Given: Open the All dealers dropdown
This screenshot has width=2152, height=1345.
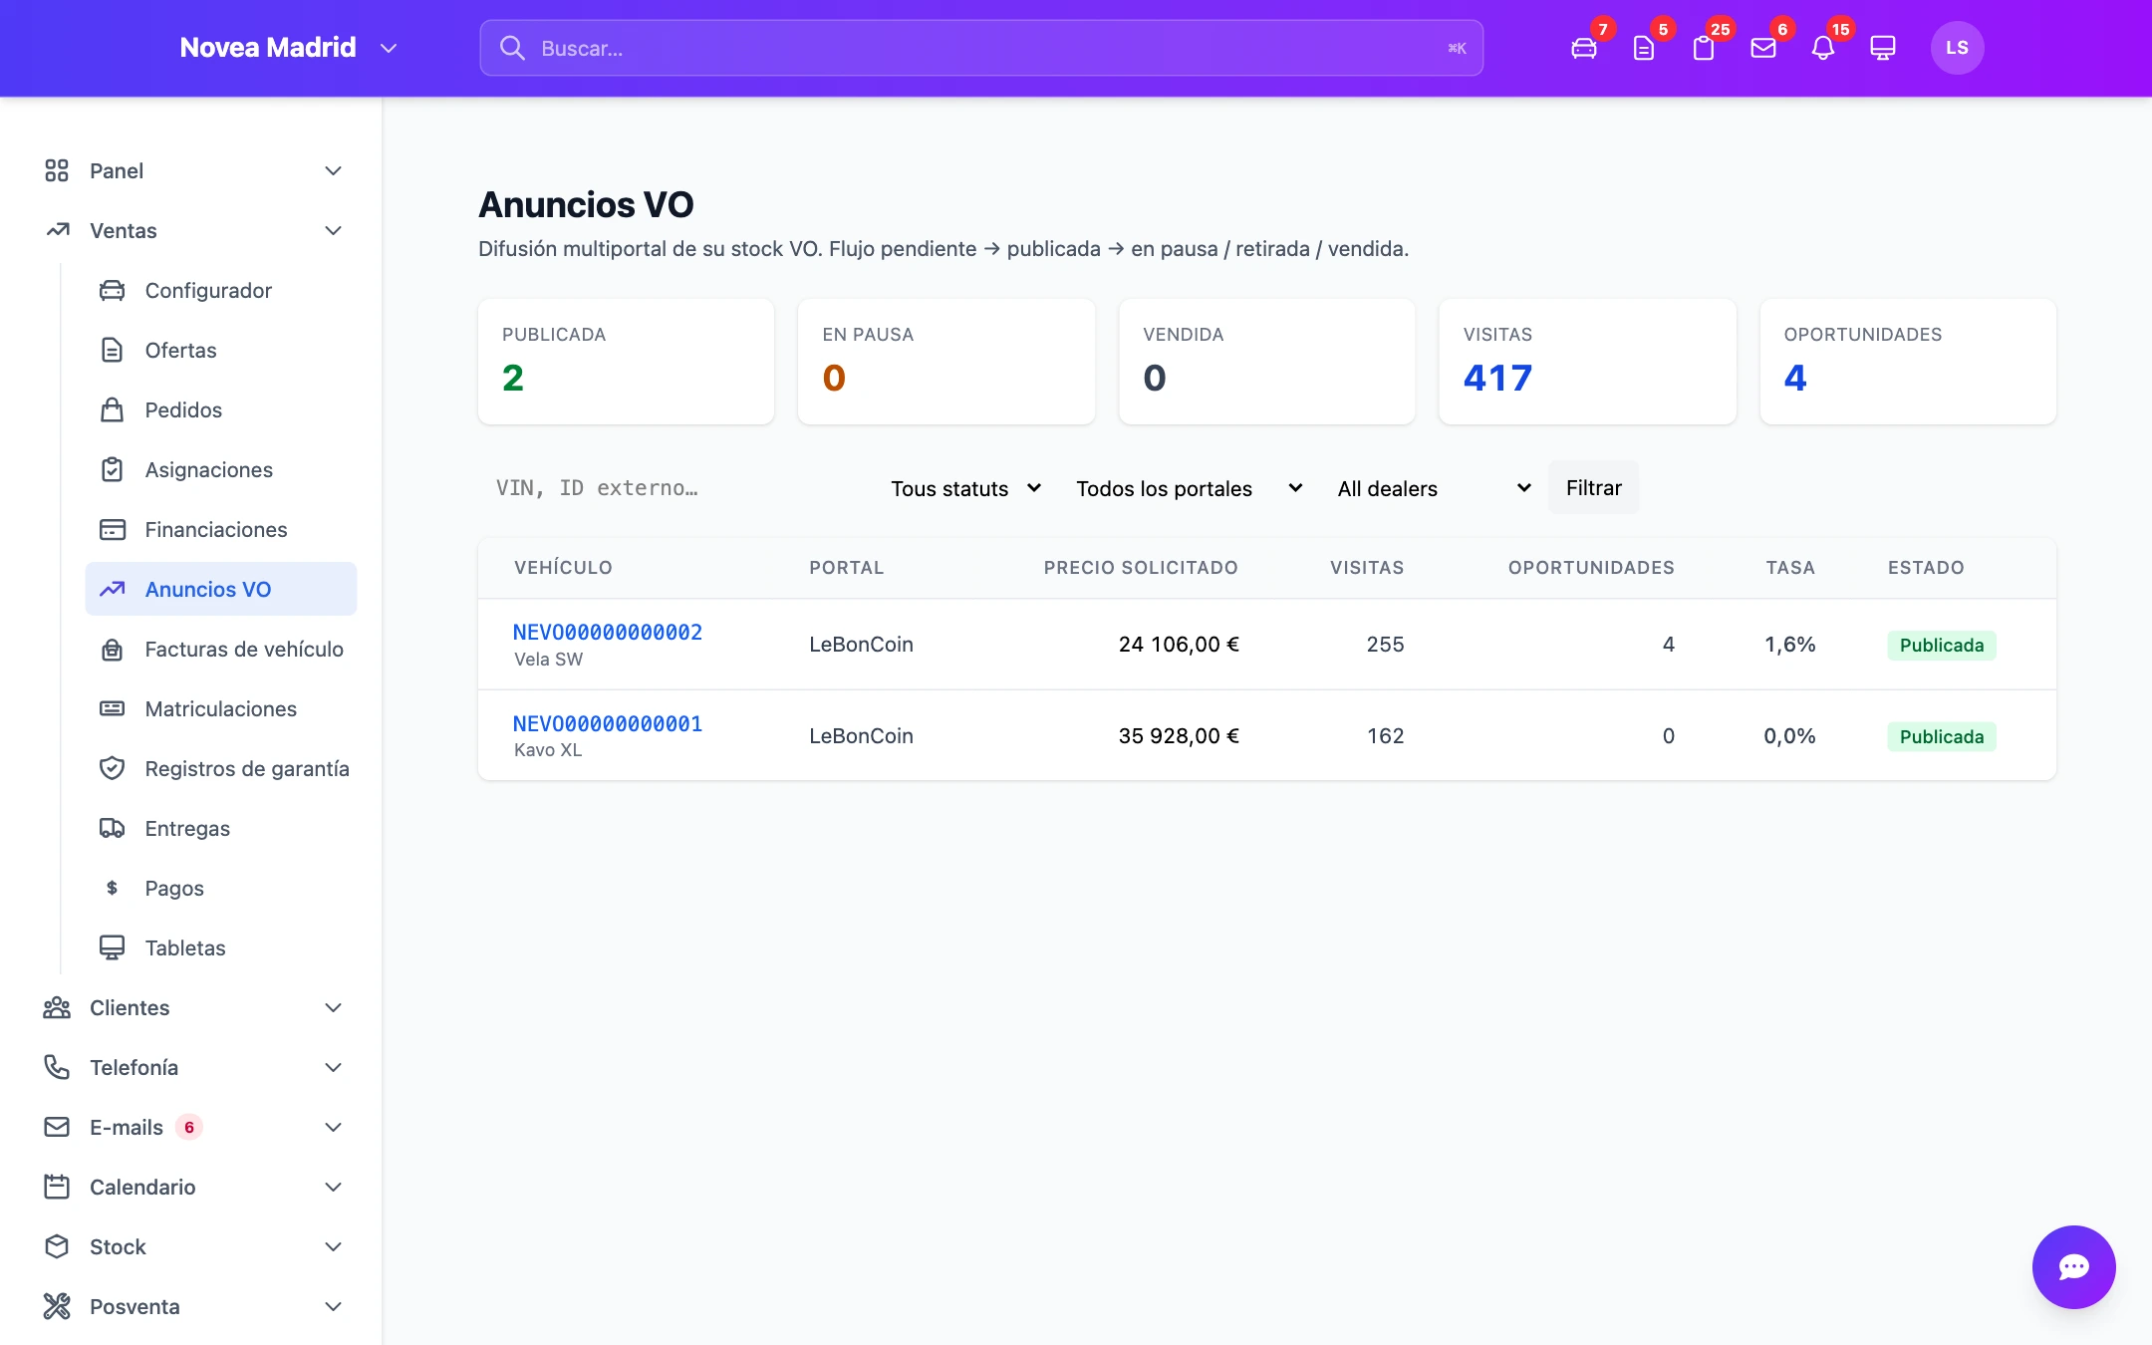Looking at the screenshot, I should [1434, 488].
